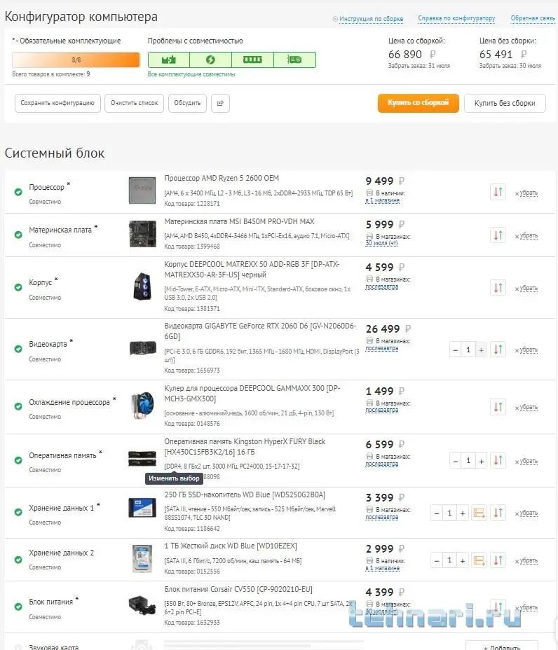Click the 8/8 required components progress bar
Viewport: 558px width, 650px height.
(x=76, y=60)
